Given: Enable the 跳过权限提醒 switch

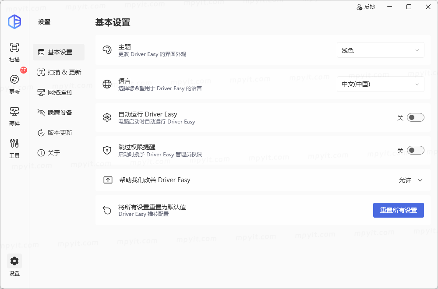Looking at the screenshot, I should click(415, 150).
